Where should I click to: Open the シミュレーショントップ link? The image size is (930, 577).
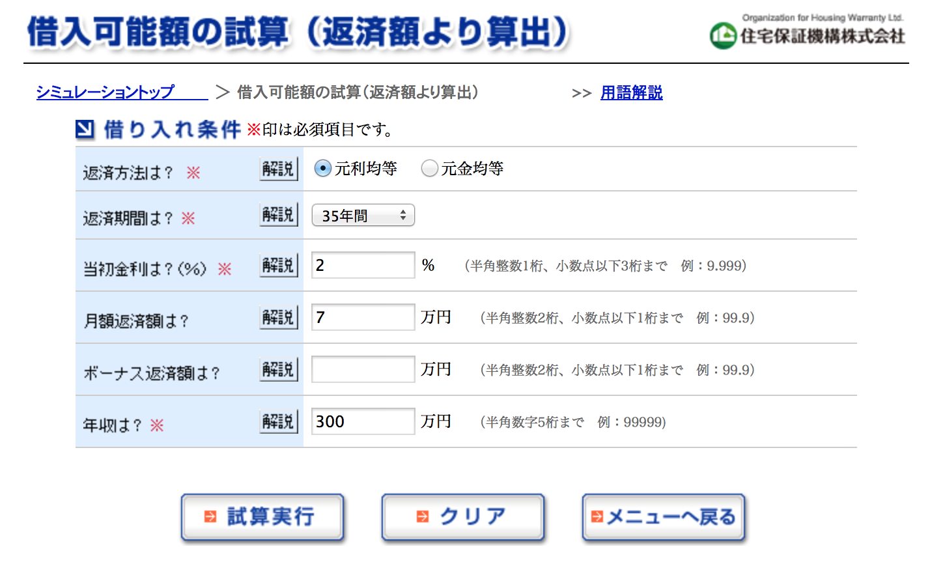coord(122,92)
